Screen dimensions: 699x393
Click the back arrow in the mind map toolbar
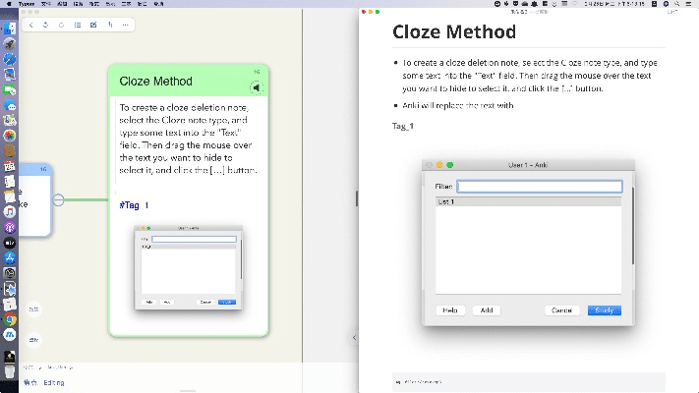pyautogui.click(x=29, y=25)
